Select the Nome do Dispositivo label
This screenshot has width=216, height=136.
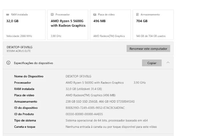[x=29, y=76]
